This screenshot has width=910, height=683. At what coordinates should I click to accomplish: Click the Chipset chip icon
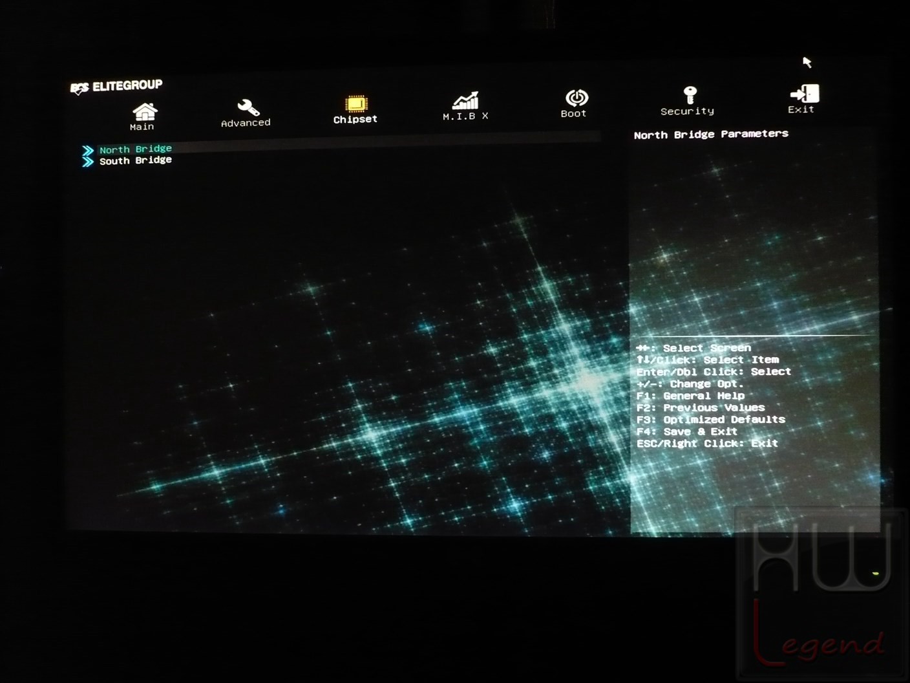(356, 103)
